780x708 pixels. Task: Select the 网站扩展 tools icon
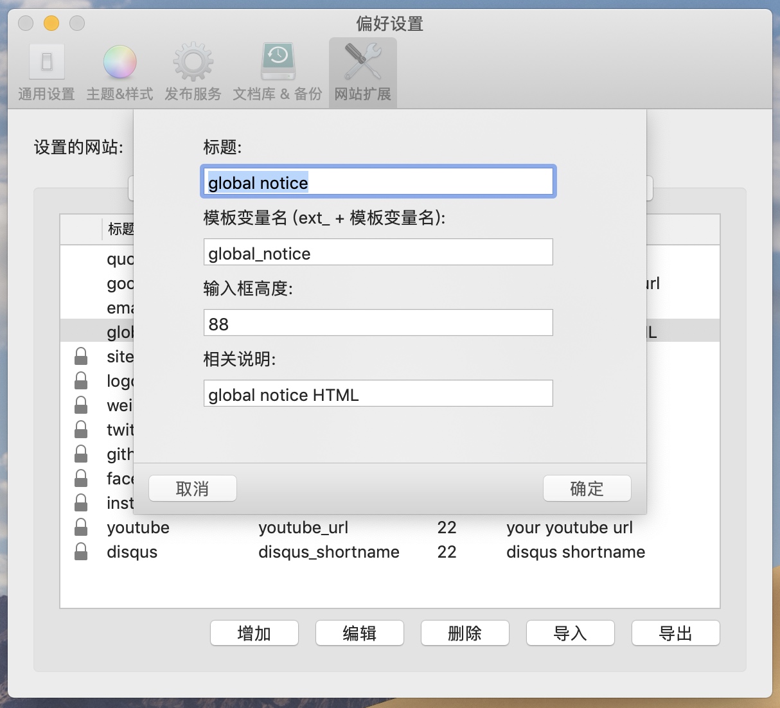click(363, 63)
